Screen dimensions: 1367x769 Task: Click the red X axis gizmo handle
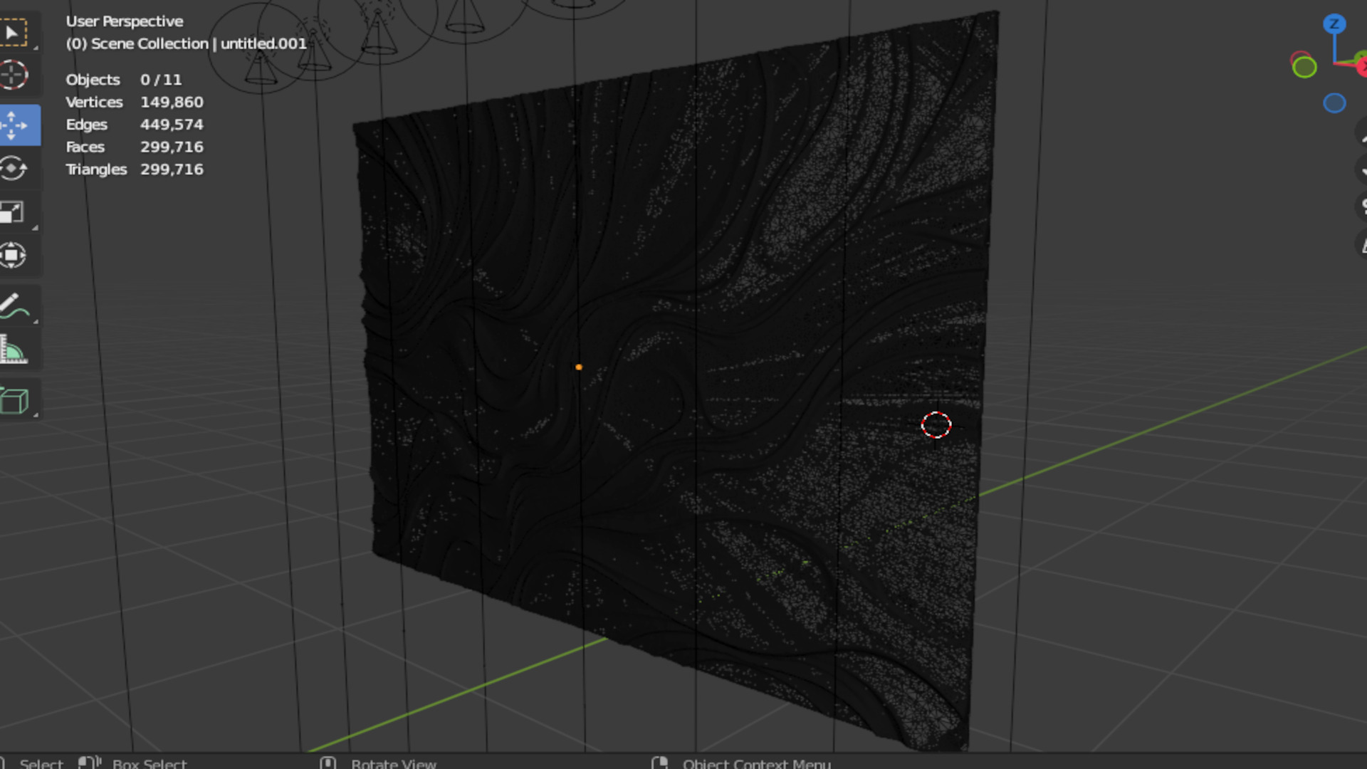pos(1361,66)
